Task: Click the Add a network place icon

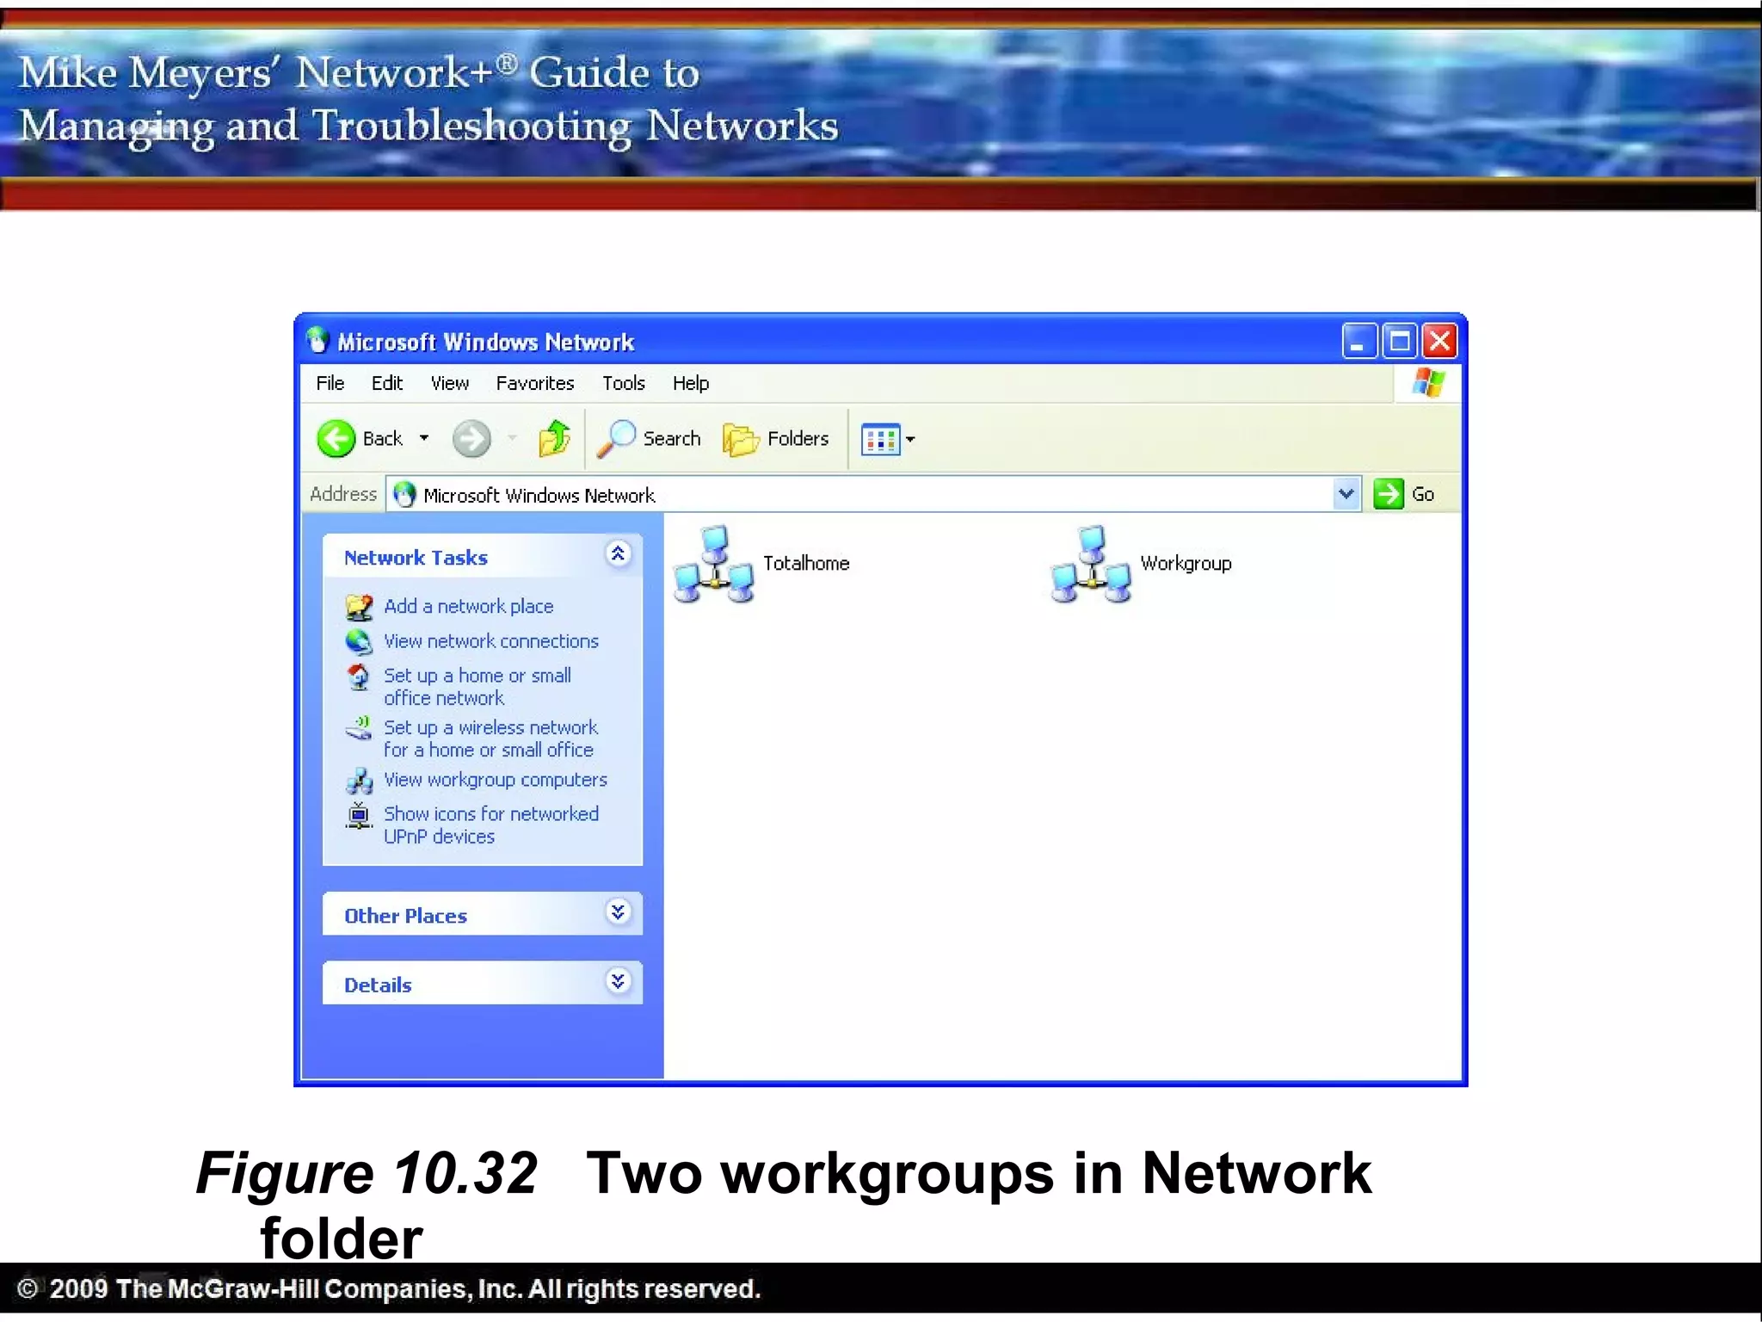Action: 359,607
